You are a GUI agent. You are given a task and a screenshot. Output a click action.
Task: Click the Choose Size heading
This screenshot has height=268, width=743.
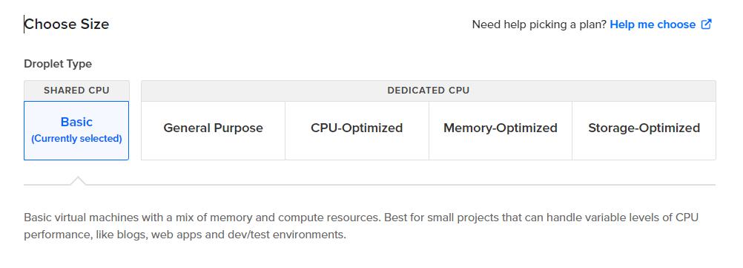(x=66, y=24)
